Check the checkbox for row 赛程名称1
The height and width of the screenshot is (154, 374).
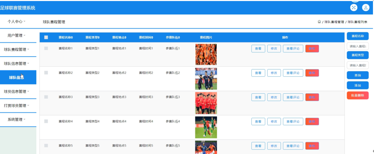tap(46, 48)
